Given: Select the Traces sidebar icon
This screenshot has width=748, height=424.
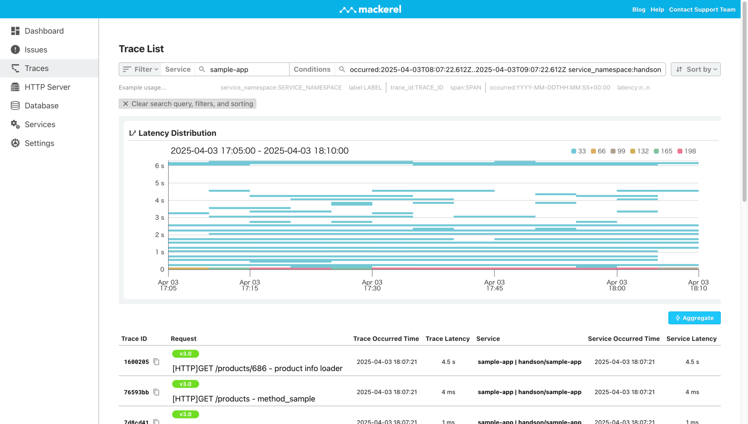Looking at the screenshot, I should pos(15,68).
